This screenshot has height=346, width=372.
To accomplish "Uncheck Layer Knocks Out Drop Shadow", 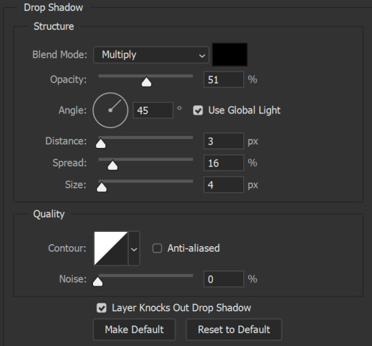I will click(x=101, y=308).
